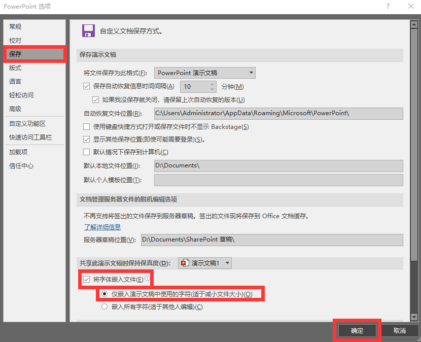Screen dimensions: 421x342
Task: Open the 了解详细信息 link
Action: tap(102, 227)
